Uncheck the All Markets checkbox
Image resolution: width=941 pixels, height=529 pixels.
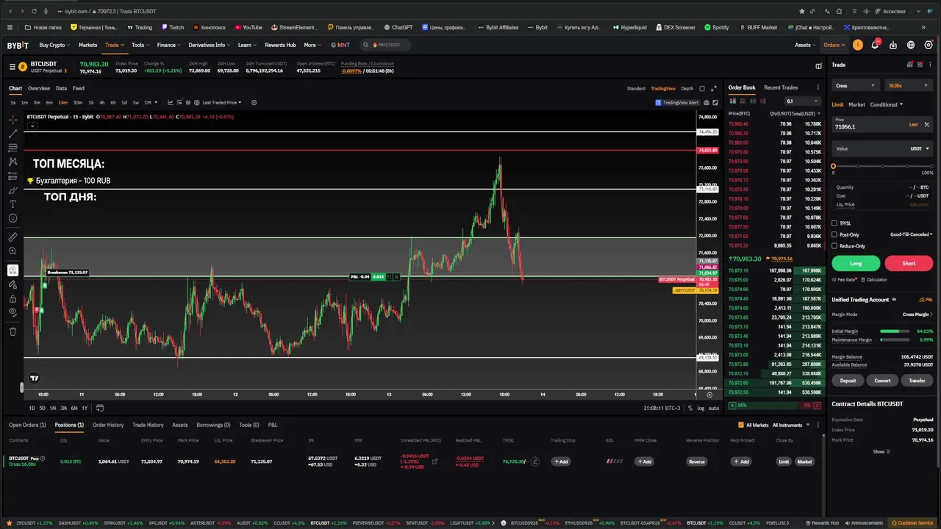point(740,425)
